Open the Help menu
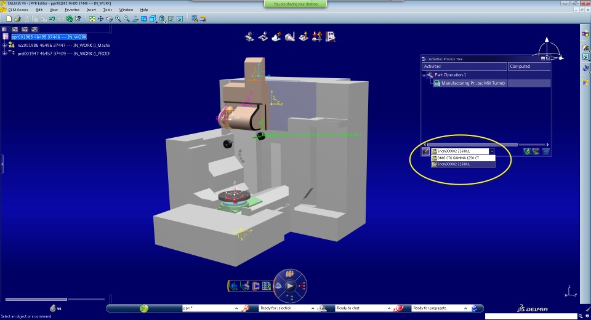 click(143, 10)
